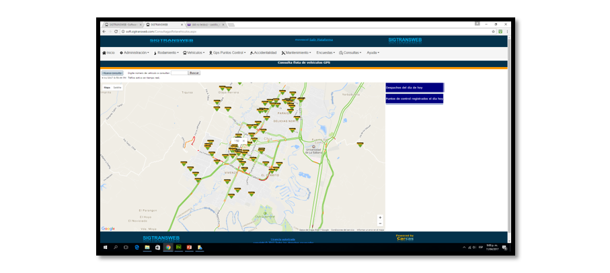Click the browser back arrow
This screenshot has height=273, width=610.
[x=104, y=32]
